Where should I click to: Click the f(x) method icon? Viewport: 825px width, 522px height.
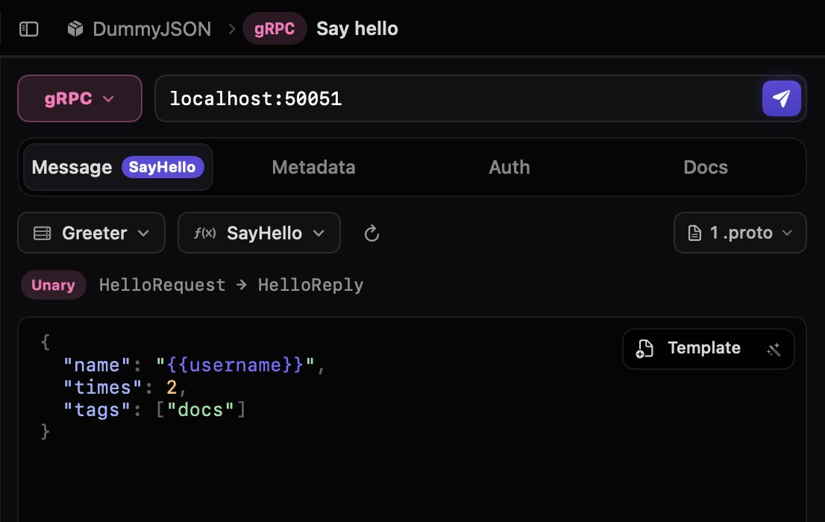tap(204, 233)
